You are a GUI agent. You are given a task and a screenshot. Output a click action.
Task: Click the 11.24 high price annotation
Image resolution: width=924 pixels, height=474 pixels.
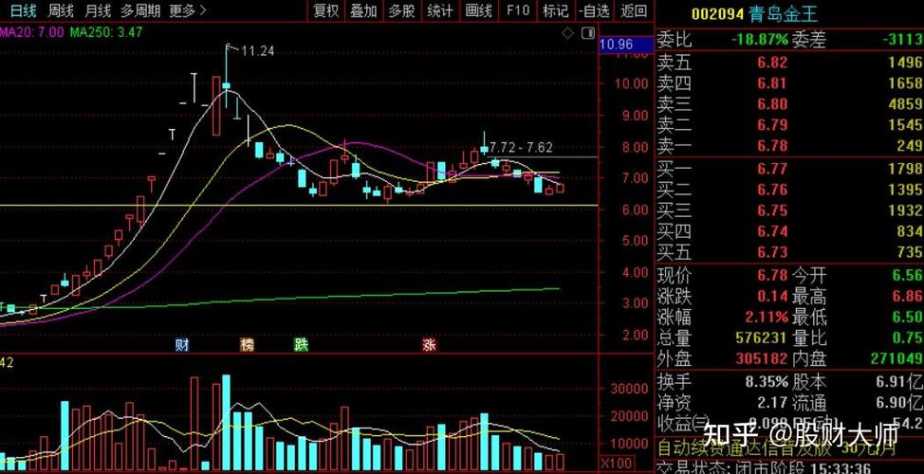(x=257, y=51)
